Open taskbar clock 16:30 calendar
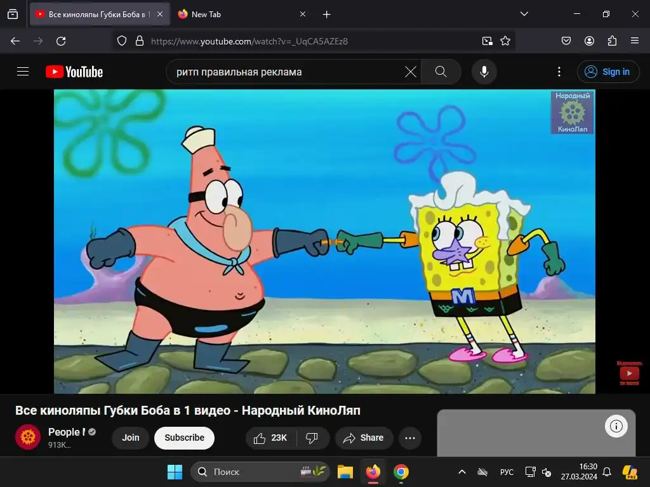Screen dimensions: 650x487 point(579,472)
